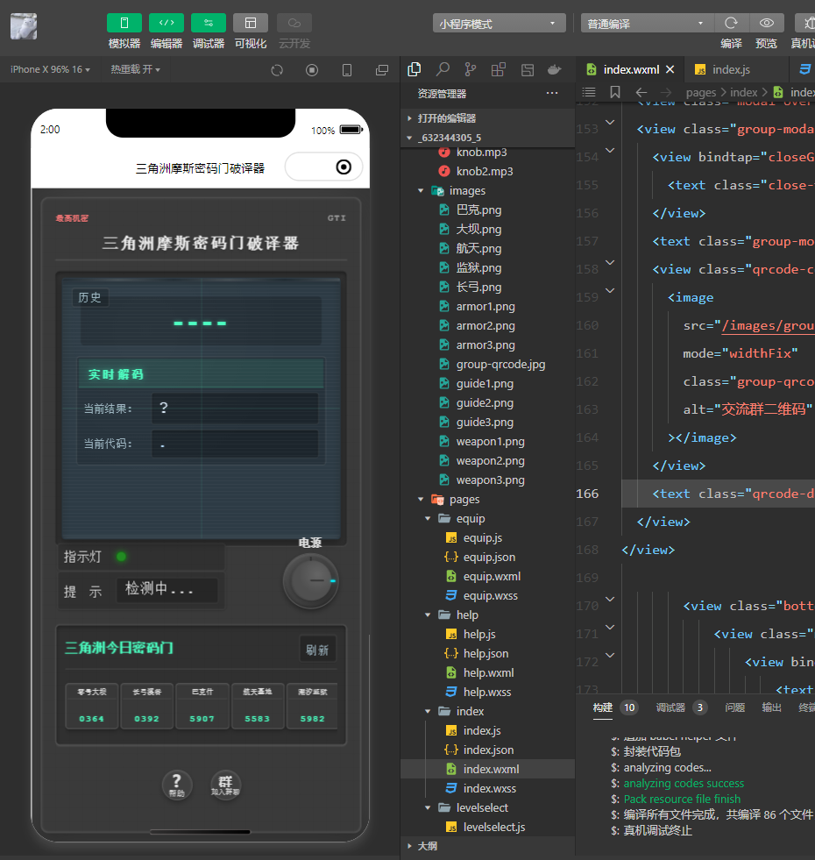Click the 历史 history button

89,297
